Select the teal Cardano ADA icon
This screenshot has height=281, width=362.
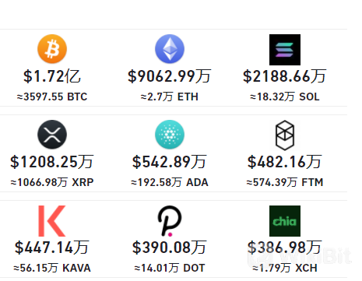pyautogui.click(x=170, y=135)
